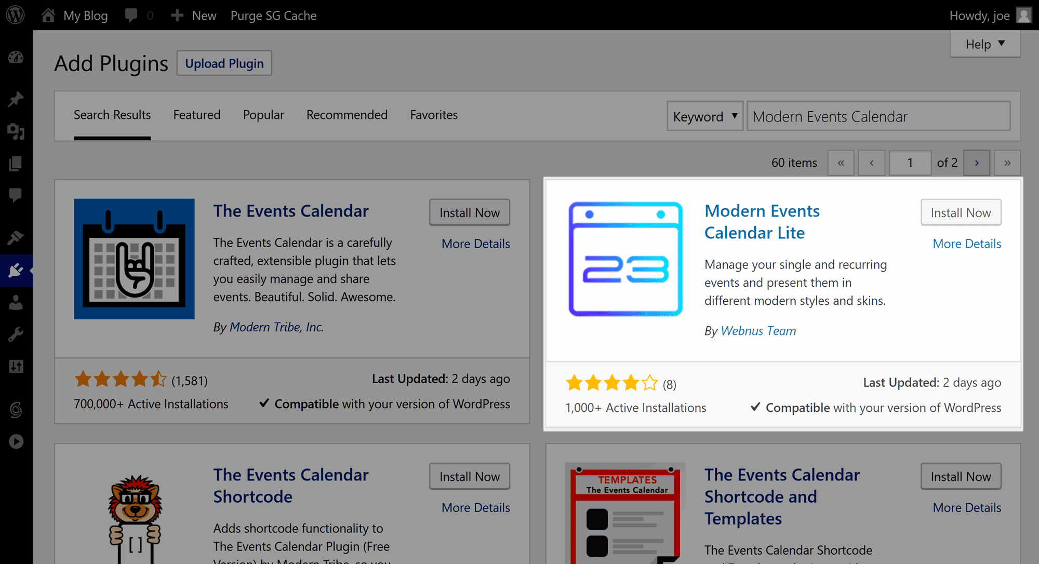The image size is (1039, 564).
Task: Select the Appearance paintbrush icon
Action: (16, 237)
